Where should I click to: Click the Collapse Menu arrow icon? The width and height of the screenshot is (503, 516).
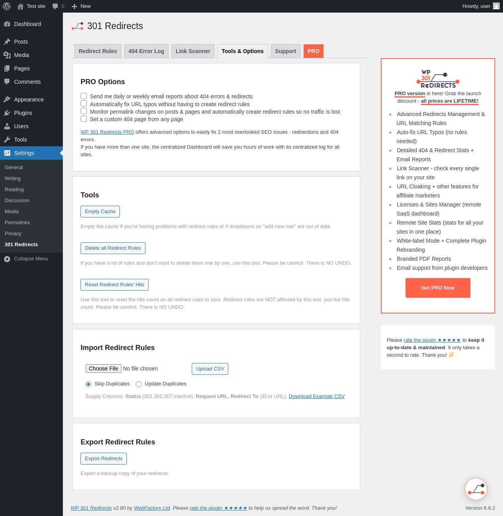pyautogui.click(x=7, y=259)
